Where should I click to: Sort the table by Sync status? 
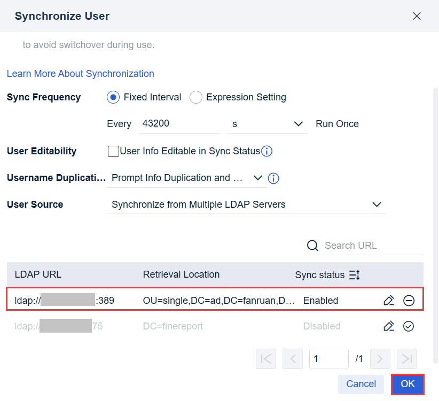(354, 274)
